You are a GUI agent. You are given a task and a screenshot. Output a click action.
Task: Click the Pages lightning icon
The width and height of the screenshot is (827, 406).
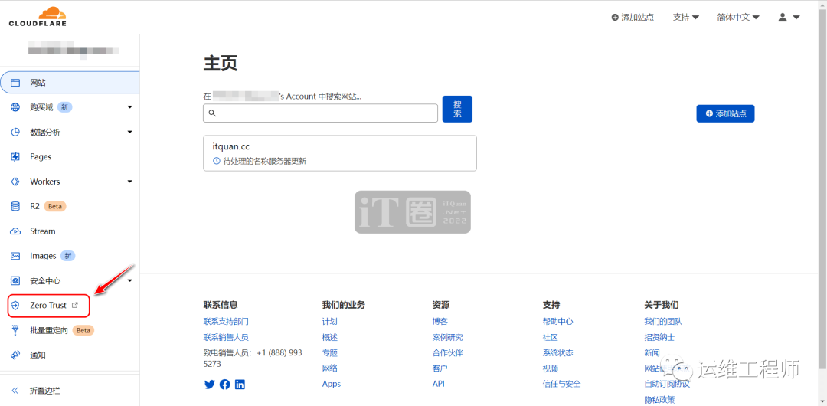[x=15, y=157]
